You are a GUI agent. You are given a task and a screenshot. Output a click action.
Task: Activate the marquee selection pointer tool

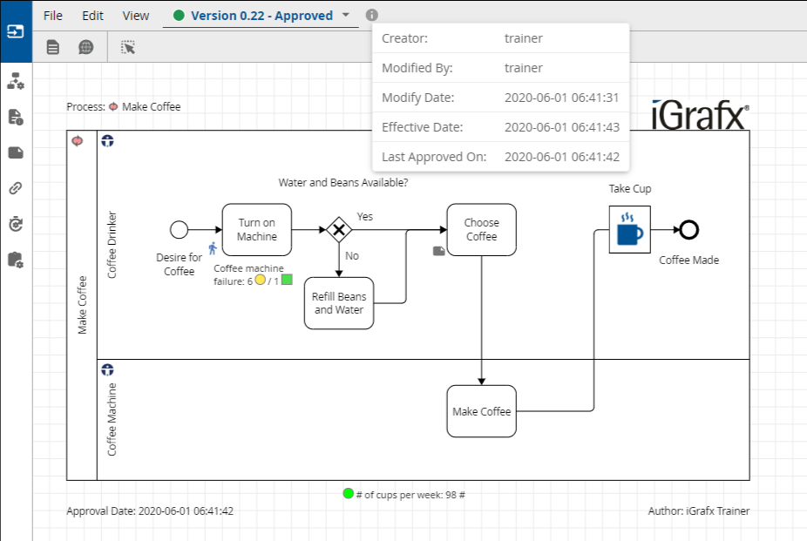click(x=129, y=47)
